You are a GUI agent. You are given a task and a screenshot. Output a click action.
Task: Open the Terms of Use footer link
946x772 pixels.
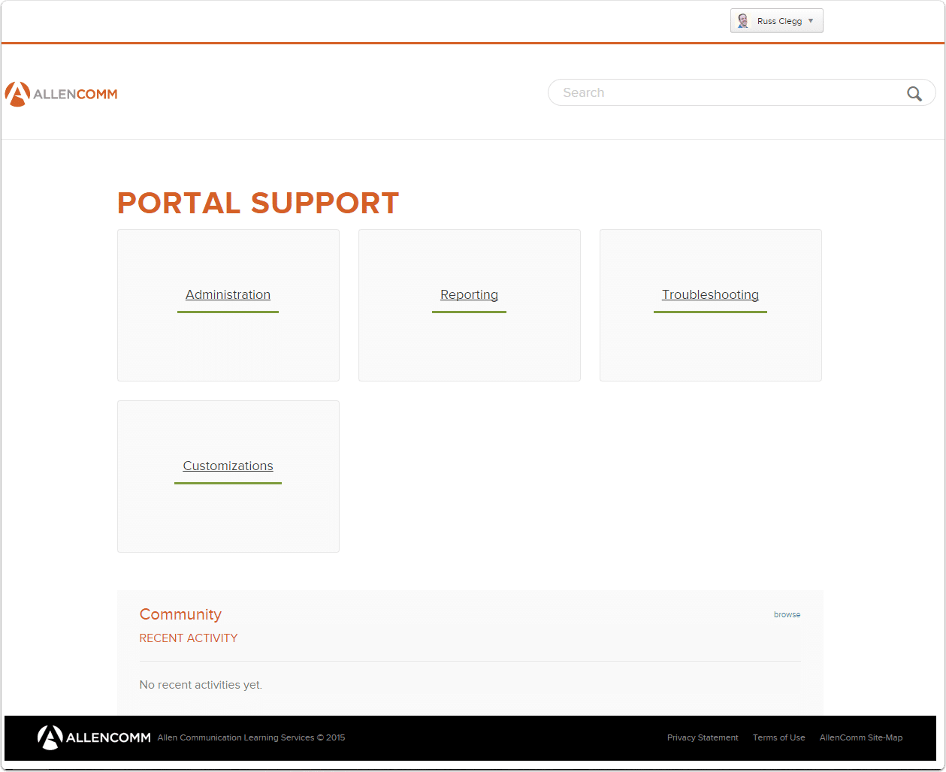coord(778,737)
